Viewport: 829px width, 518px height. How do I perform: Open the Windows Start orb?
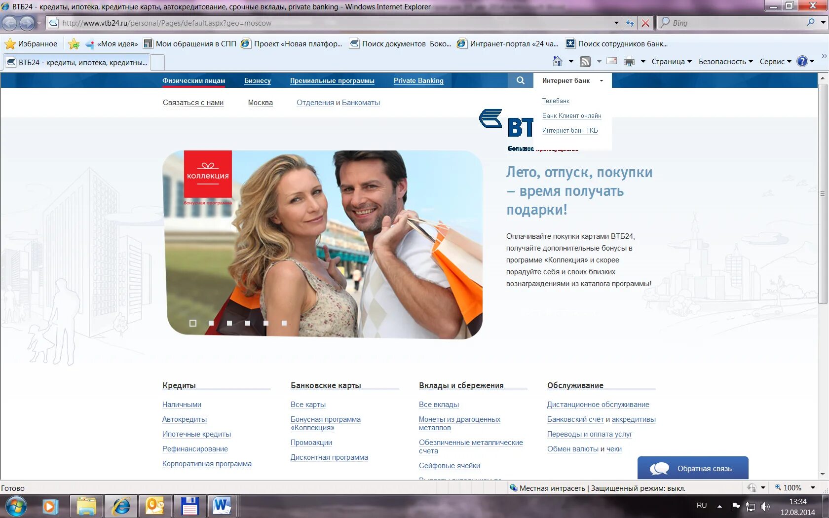(x=16, y=506)
